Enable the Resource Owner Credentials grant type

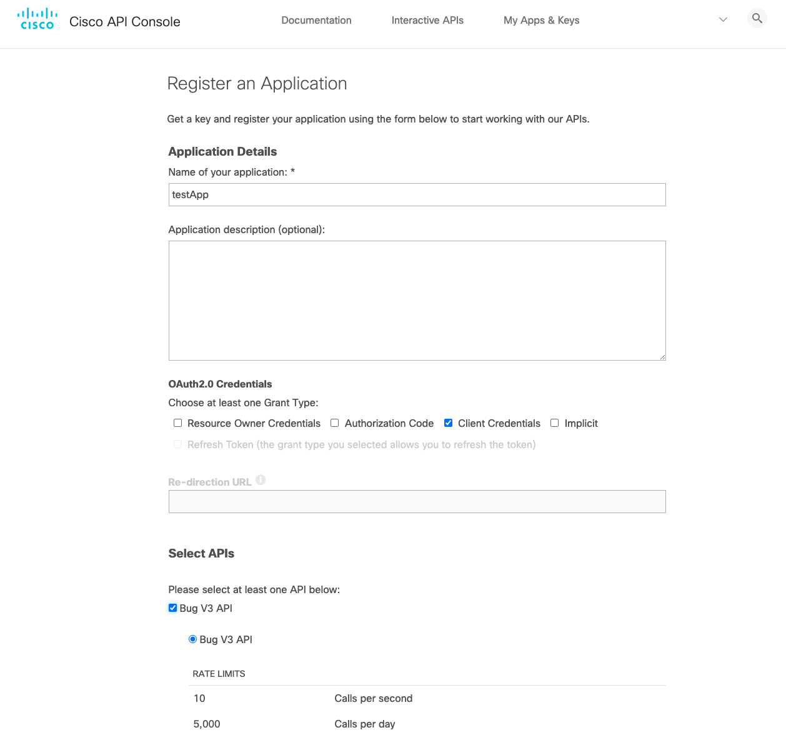coord(177,422)
